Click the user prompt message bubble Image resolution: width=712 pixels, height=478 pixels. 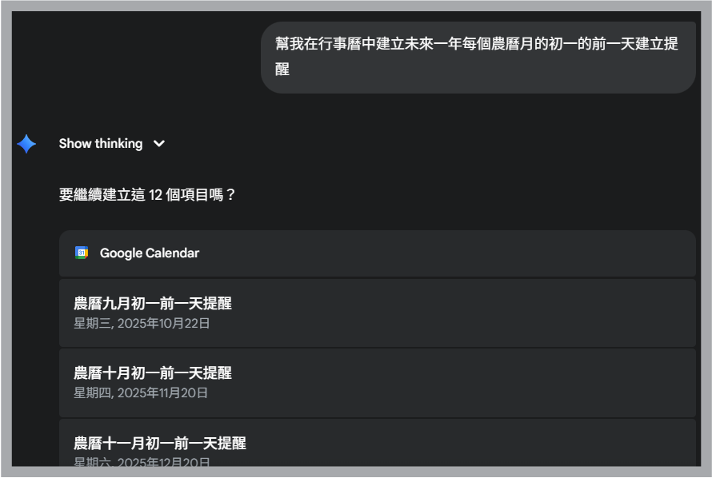478,57
